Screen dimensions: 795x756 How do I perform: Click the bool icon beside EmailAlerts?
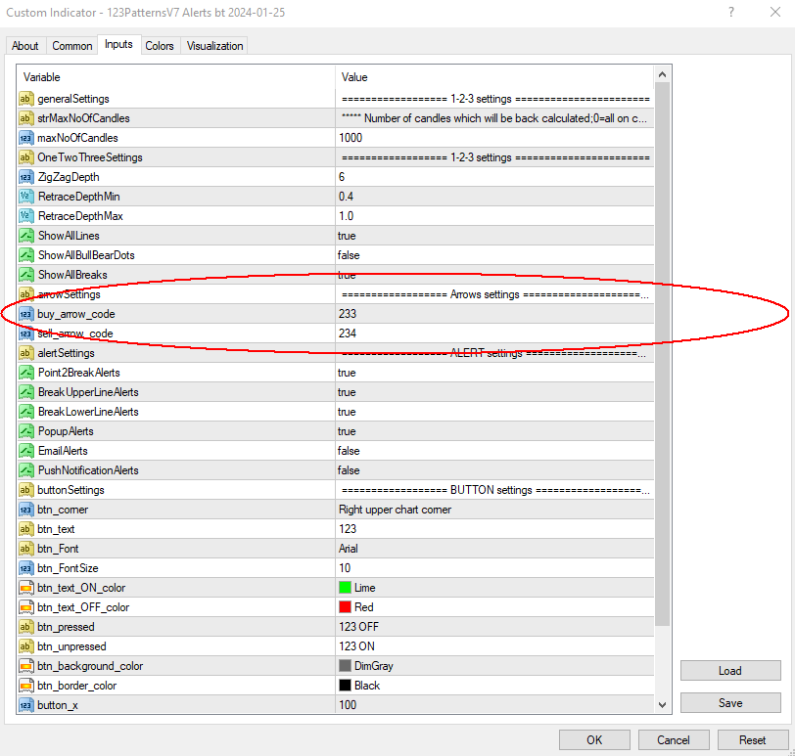[25, 451]
